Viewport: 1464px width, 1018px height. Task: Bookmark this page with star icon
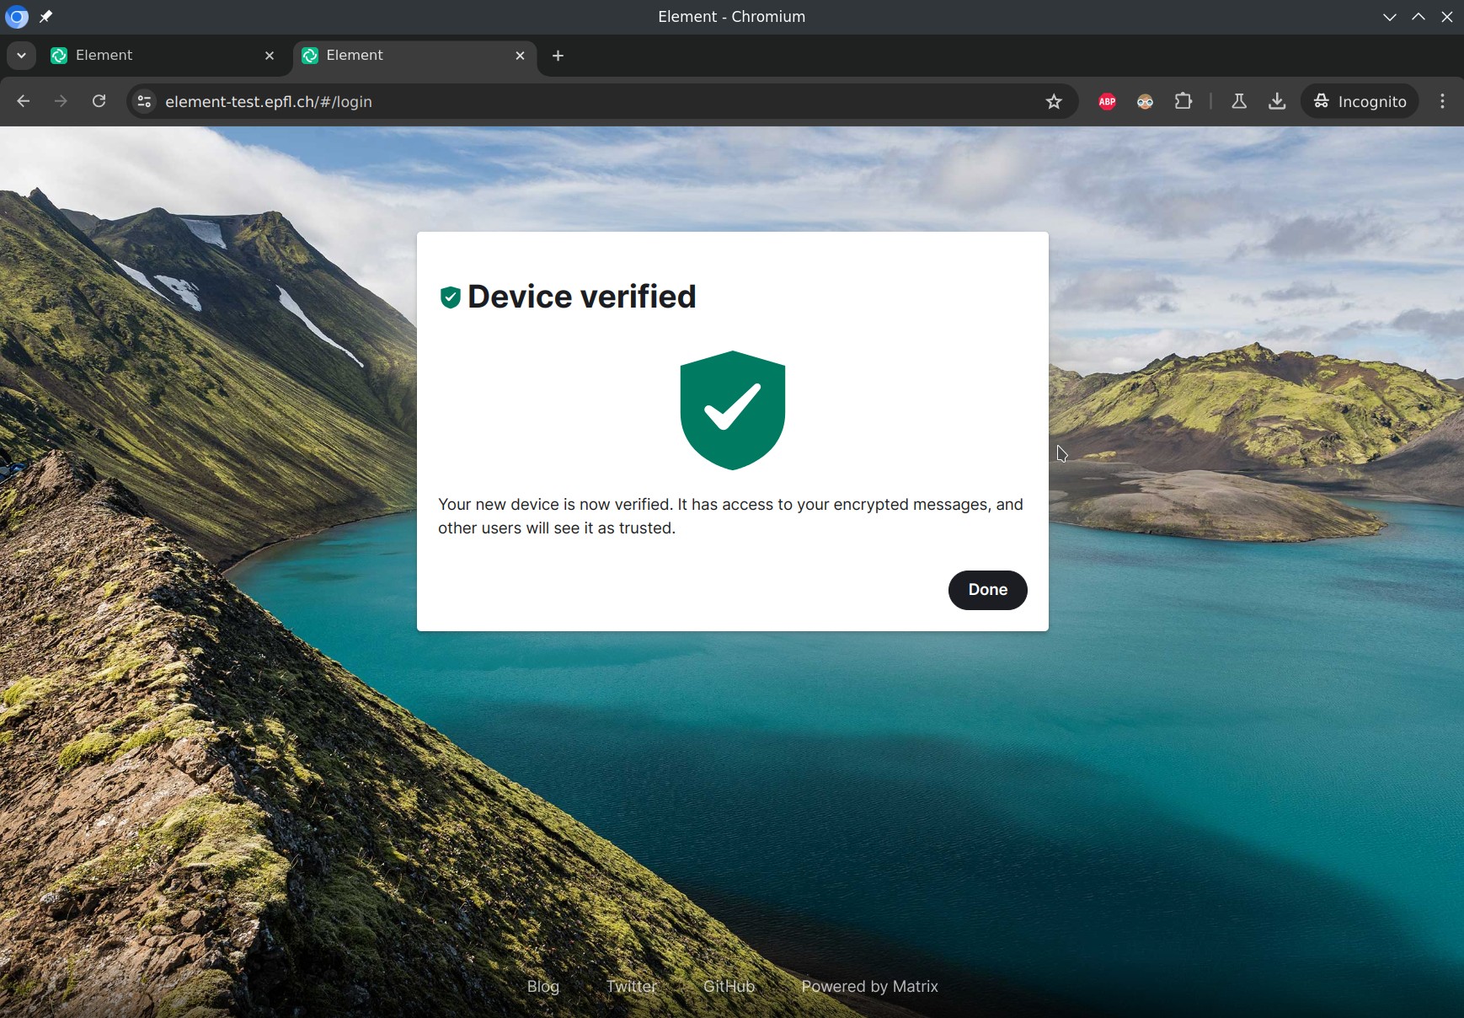point(1053,101)
